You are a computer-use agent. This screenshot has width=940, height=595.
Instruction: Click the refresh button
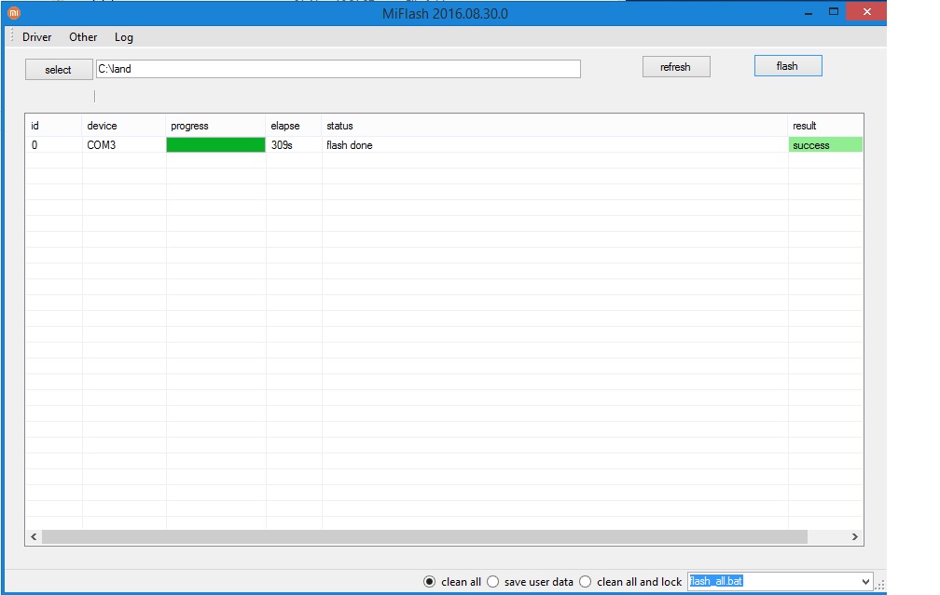[x=676, y=67]
